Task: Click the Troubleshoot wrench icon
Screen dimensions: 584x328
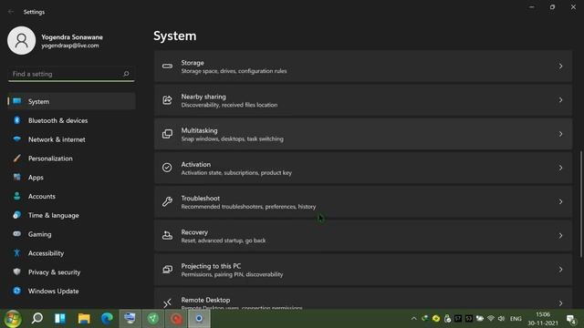Action: 167,201
